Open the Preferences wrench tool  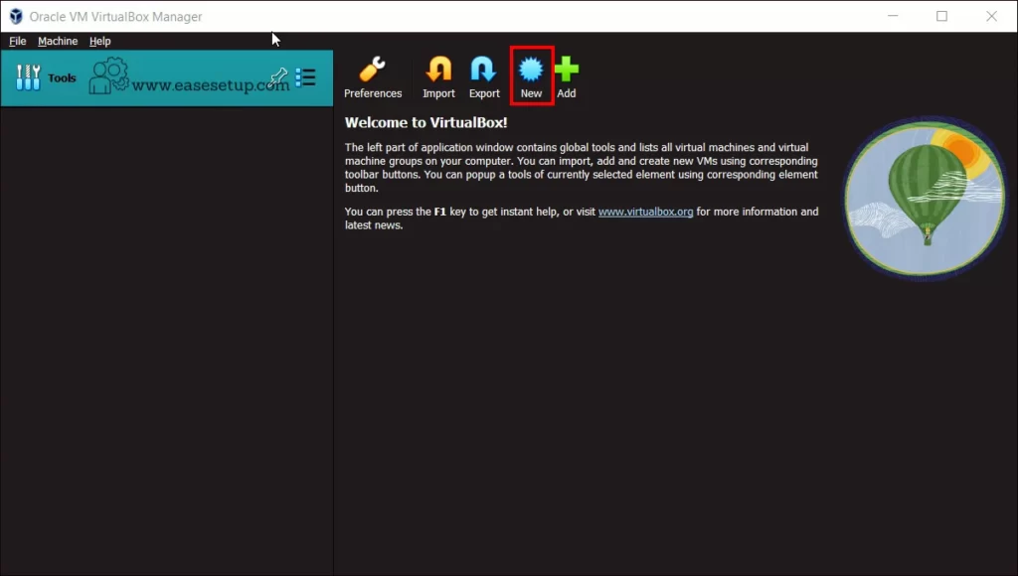coord(373,77)
